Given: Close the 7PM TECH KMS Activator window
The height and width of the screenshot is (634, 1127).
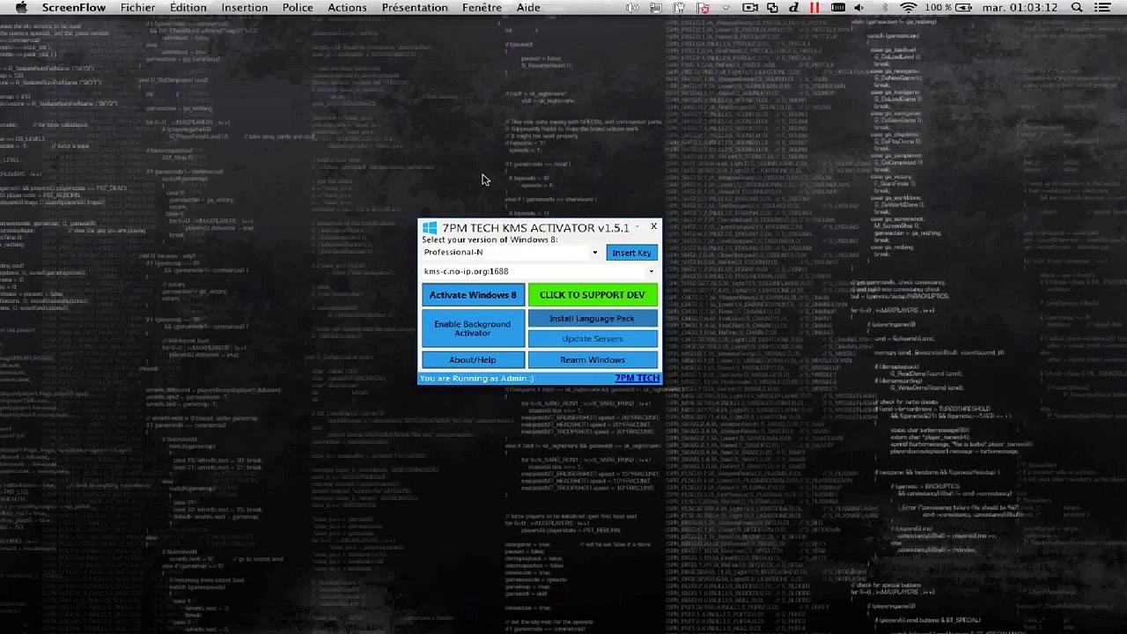Looking at the screenshot, I should point(653,227).
